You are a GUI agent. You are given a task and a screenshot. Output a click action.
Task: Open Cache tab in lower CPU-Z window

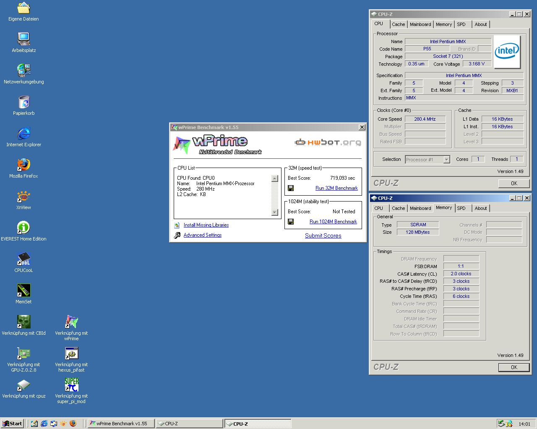(399, 208)
